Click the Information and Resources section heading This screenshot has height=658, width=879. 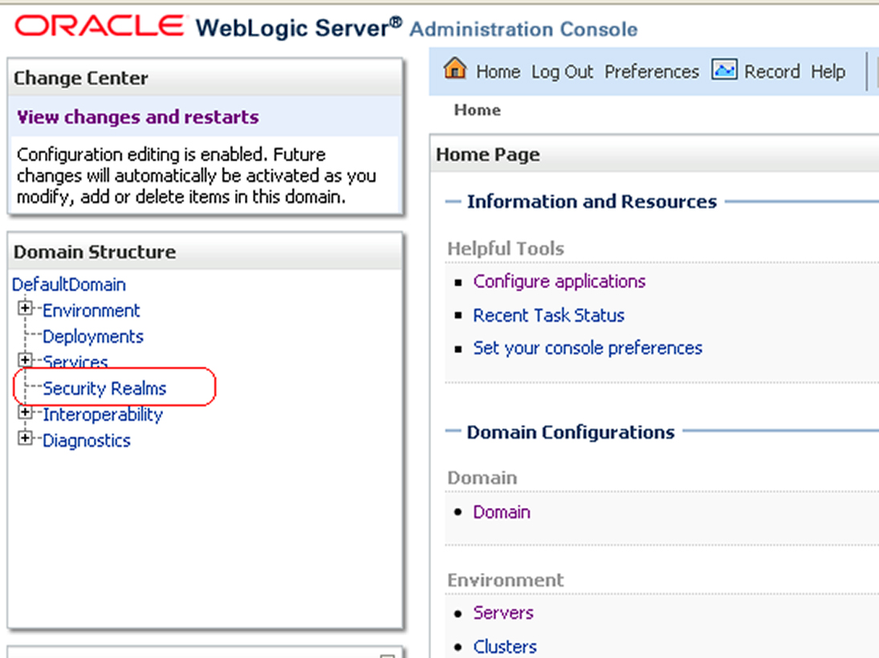click(592, 201)
